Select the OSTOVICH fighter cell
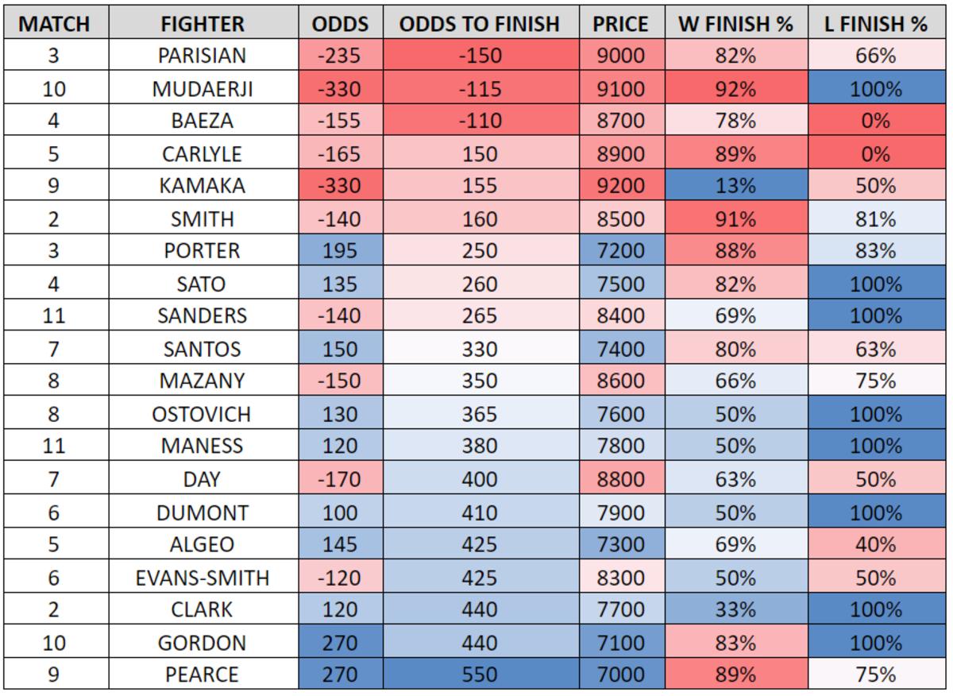Viewport: 953px width, 696px height. [202, 415]
